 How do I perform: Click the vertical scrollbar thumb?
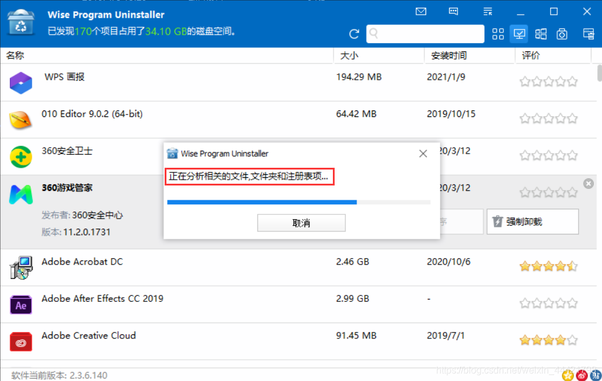coord(599,73)
